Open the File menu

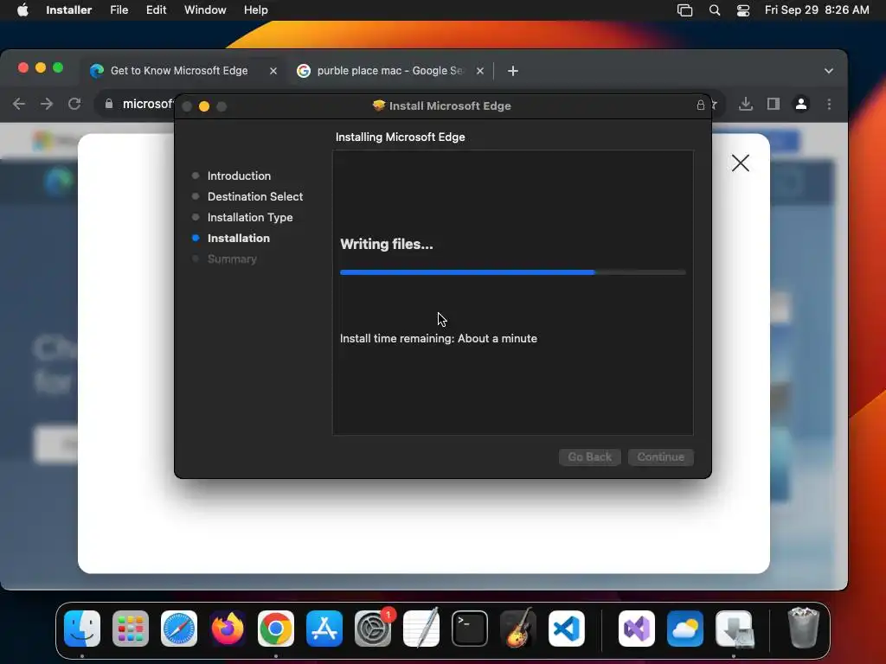pos(119,10)
